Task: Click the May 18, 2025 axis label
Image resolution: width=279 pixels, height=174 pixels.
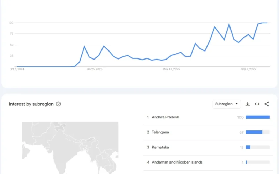Action: pos(171,69)
